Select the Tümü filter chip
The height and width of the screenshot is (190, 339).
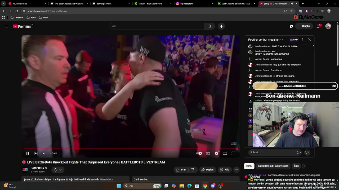(249, 166)
